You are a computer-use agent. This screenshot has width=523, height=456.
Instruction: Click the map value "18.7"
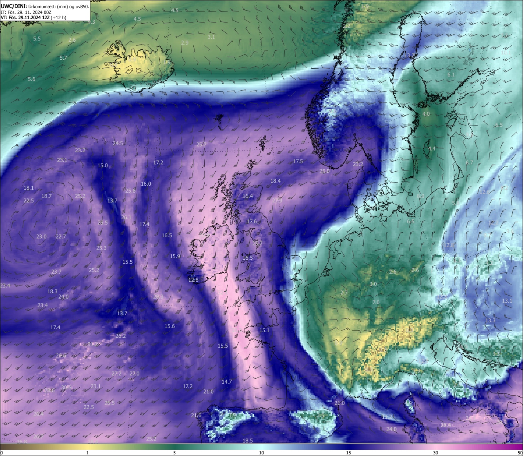tap(47, 196)
